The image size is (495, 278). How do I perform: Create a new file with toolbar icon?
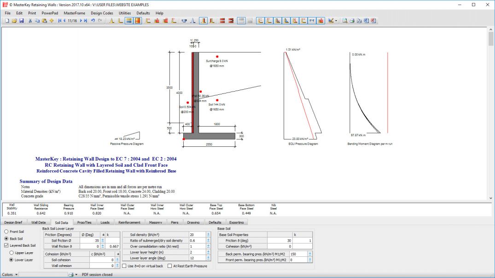pyautogui.click(x=7, y=21)
